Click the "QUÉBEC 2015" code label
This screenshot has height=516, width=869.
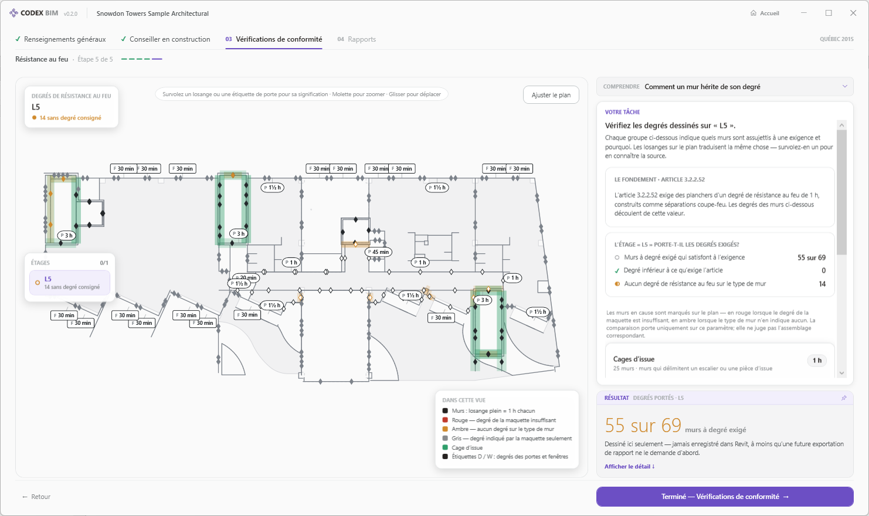tap(837, 39)
